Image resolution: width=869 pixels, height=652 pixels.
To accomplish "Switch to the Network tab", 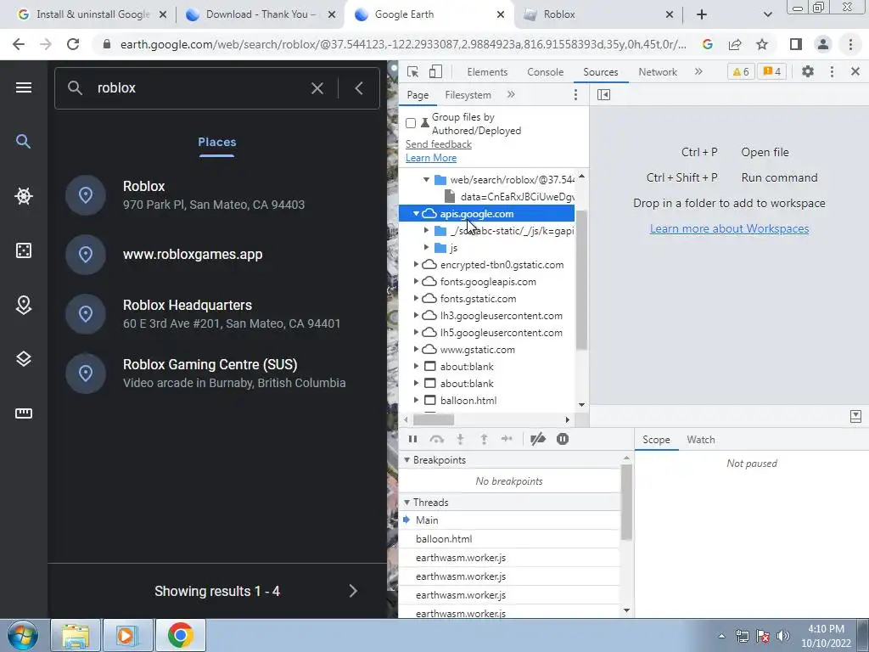I will [658, 72].
